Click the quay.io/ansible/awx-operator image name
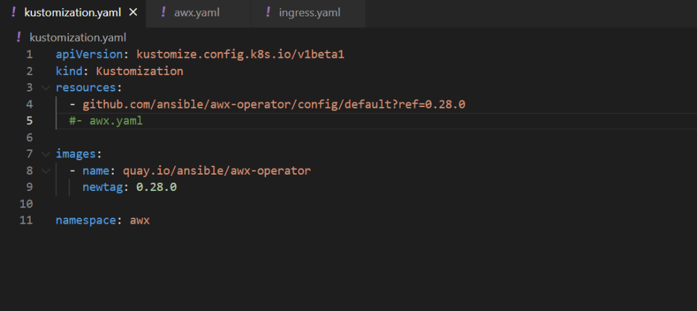Image resolution: width=697 pixels, height=311 pixels. 216,171
